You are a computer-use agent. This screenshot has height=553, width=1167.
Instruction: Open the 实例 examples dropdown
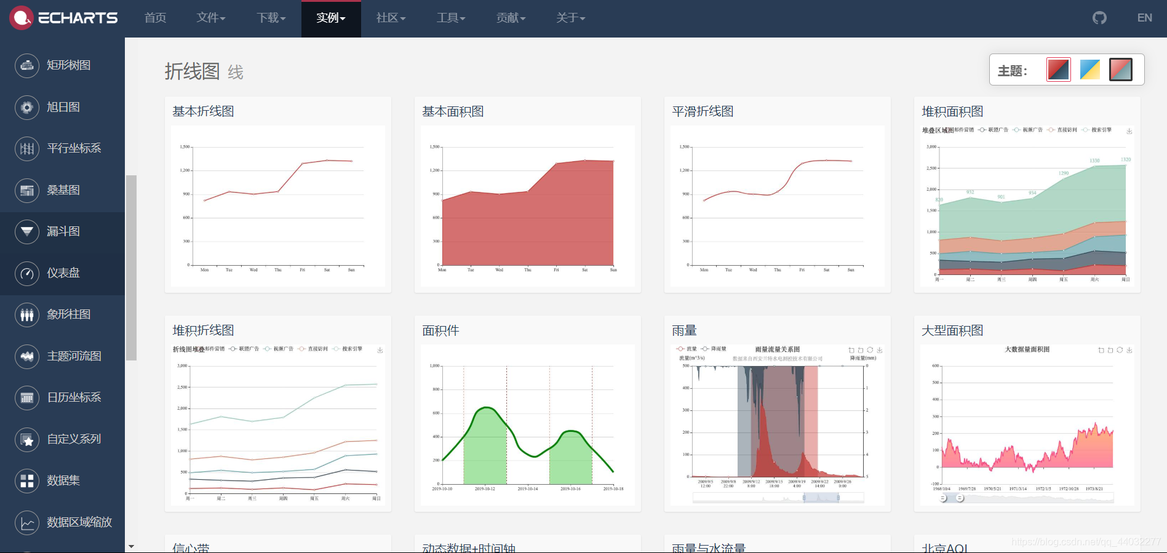(x=331, y=18)
